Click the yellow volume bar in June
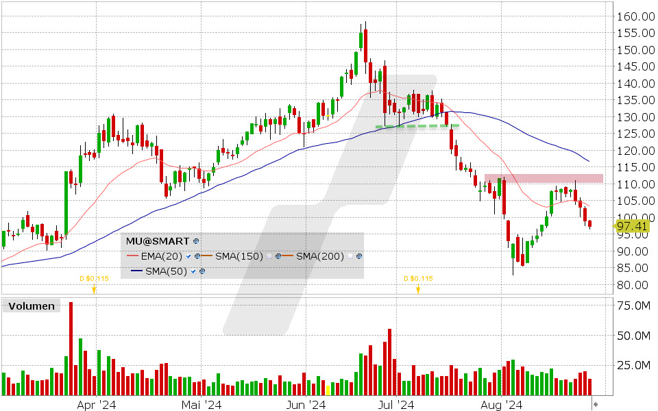This screenshot has height=411, width=658. coord(328,390)
